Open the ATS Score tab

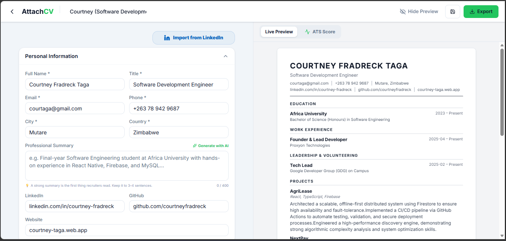pyautogui.click(x=320, y=32)
